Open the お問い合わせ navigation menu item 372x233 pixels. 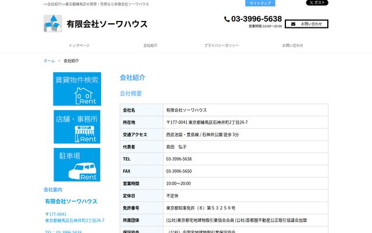(292, 45)
